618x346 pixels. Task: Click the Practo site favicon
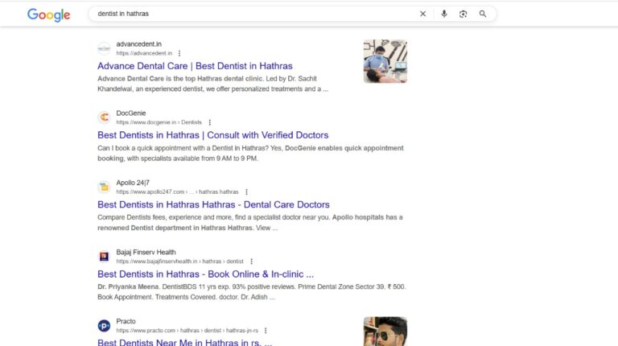(x=104, y=326)
